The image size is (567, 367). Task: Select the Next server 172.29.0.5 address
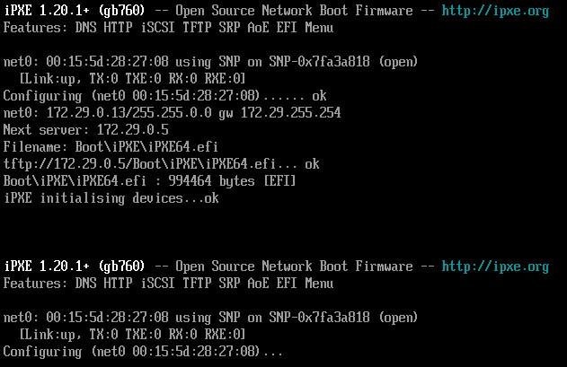(x=132, y=130)
